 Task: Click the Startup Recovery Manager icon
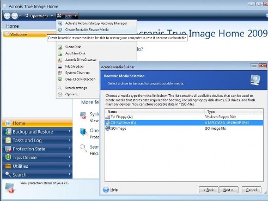tap(60, 23)
